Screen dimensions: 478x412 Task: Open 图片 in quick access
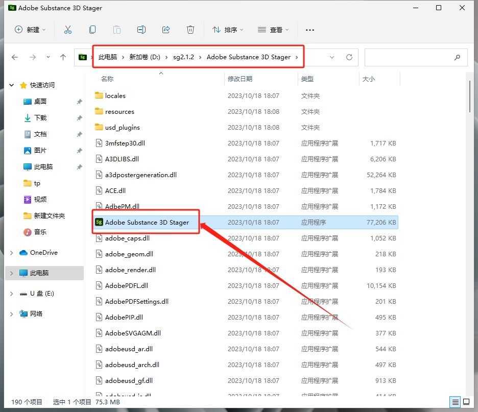pyautogui.click(x=40, y=150)
